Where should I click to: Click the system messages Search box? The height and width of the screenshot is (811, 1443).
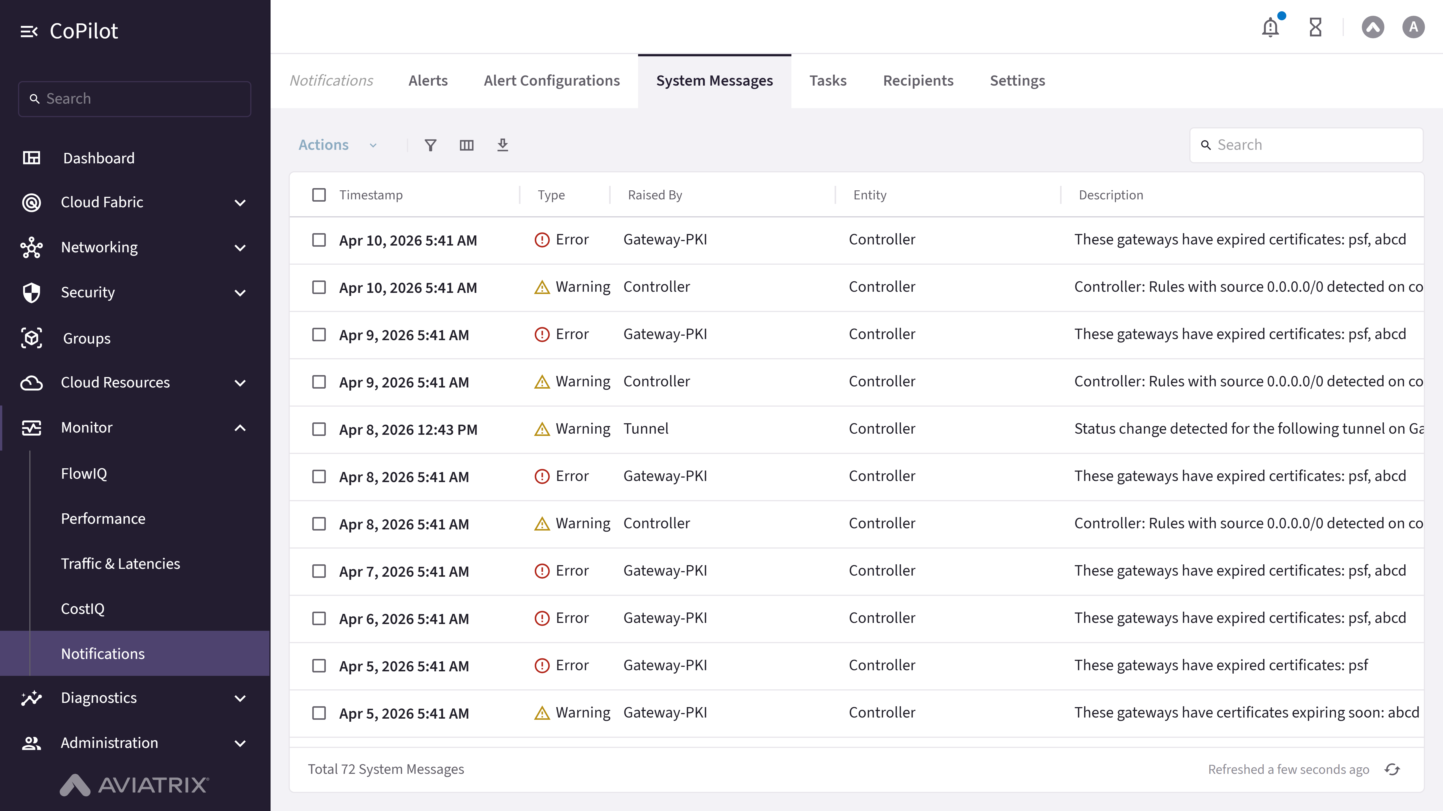click(x=1306, y=145)
